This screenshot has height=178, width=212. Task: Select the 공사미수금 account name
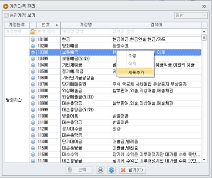tap(86, 129)
